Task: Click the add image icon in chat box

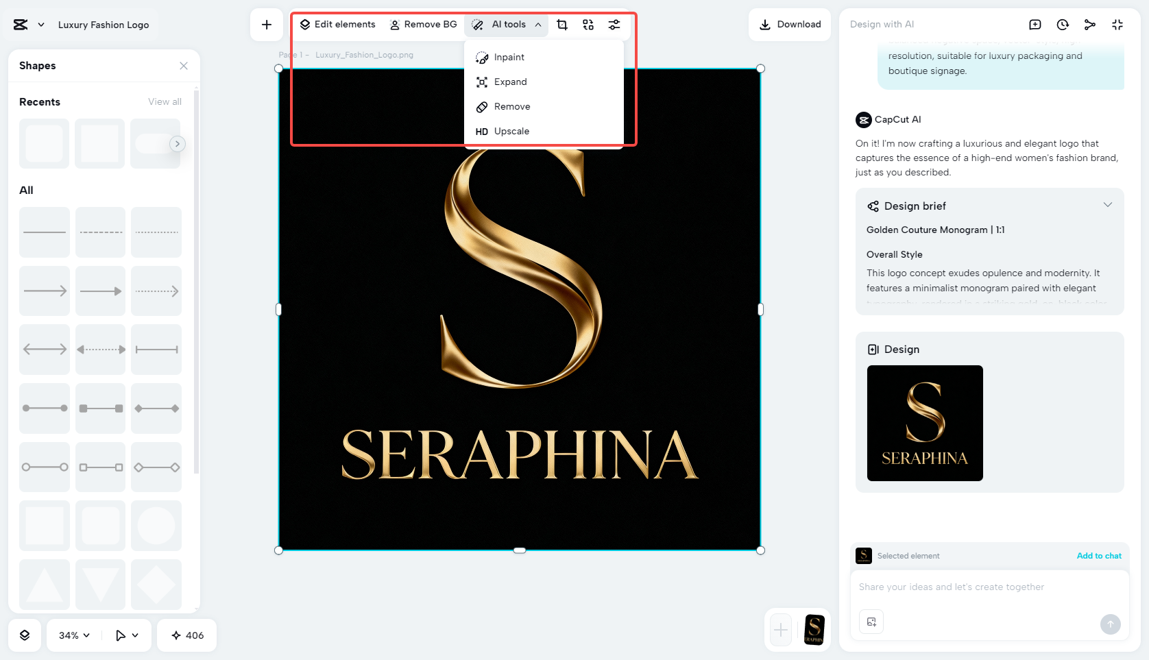Action: coord(871,622)
